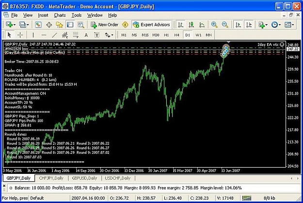Select the Equidistant Channel tool

(x=65, y=35)
